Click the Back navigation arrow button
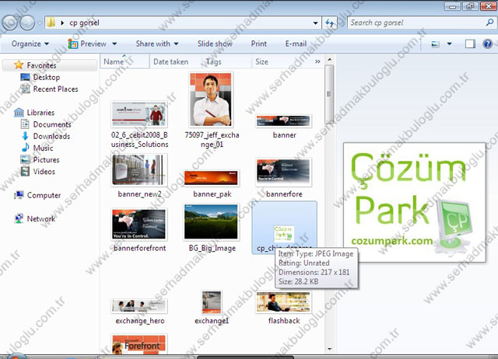 click(x=9, y=23)
